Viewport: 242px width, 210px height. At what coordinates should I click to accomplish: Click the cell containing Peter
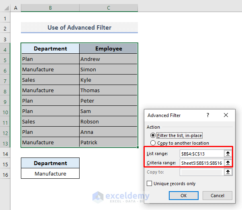(109, 101)
